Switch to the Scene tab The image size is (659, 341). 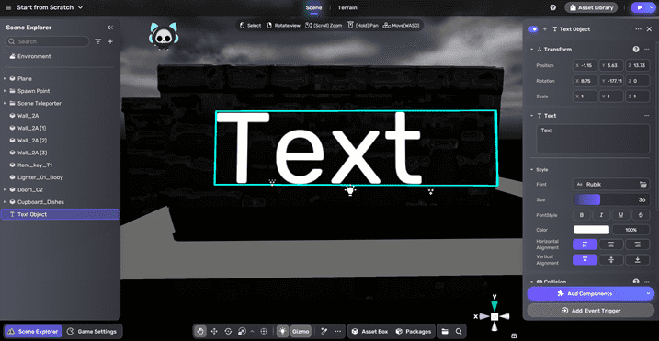click(x=313, y=7)
